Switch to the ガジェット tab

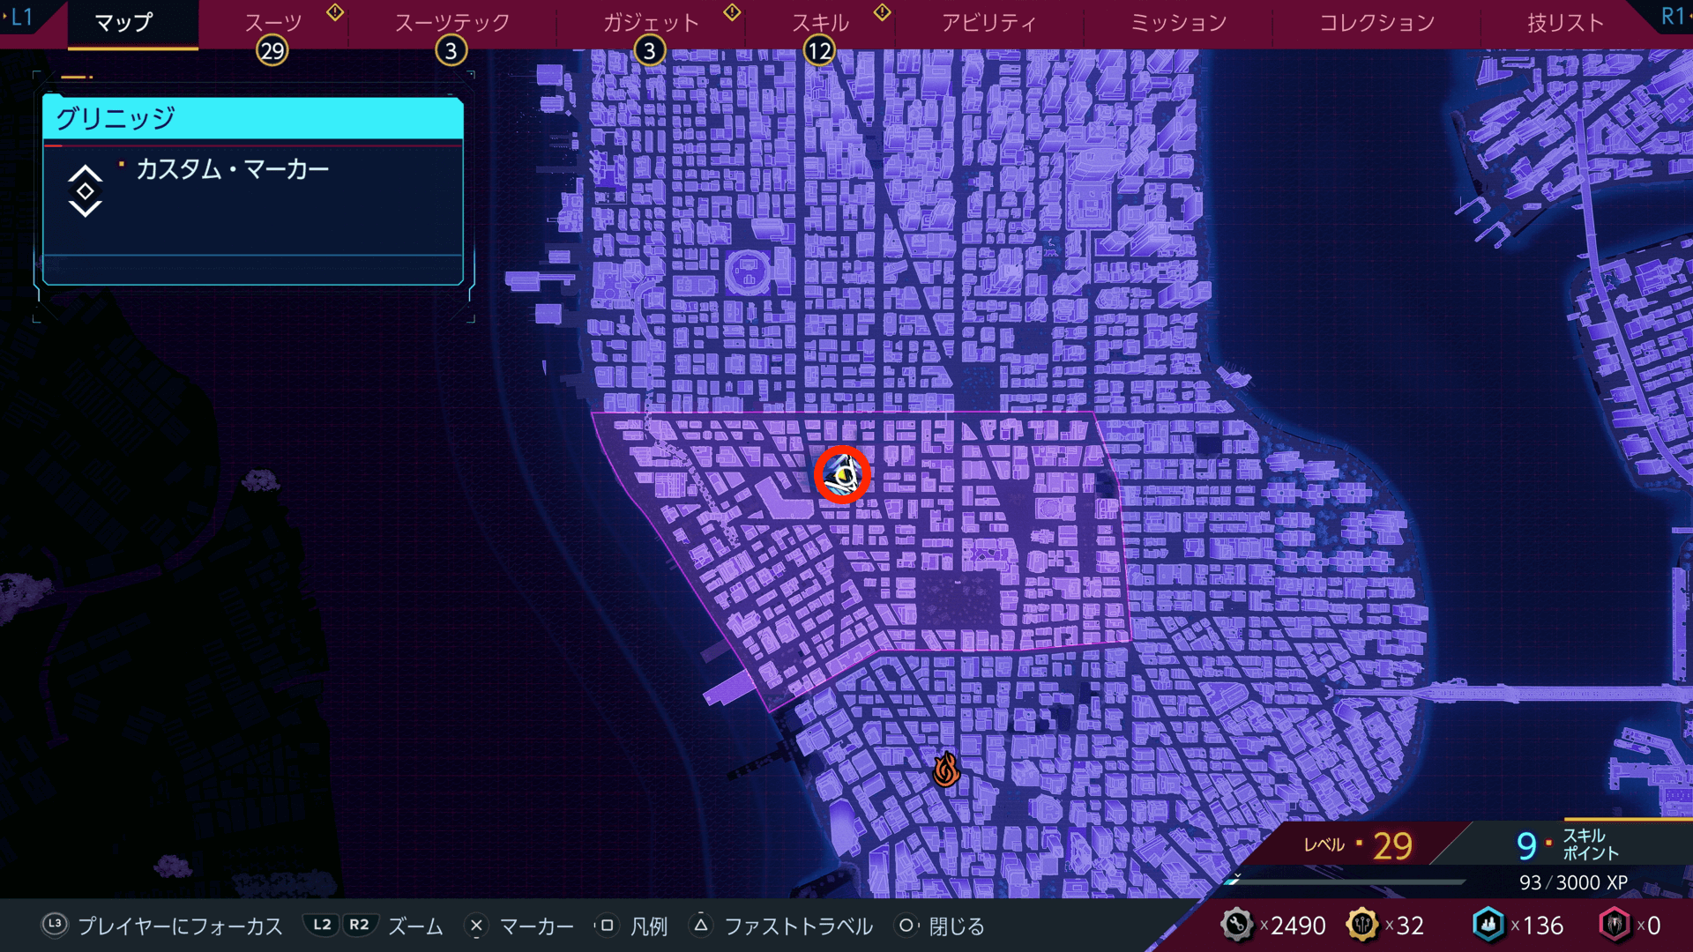click(x=651, y=23)
